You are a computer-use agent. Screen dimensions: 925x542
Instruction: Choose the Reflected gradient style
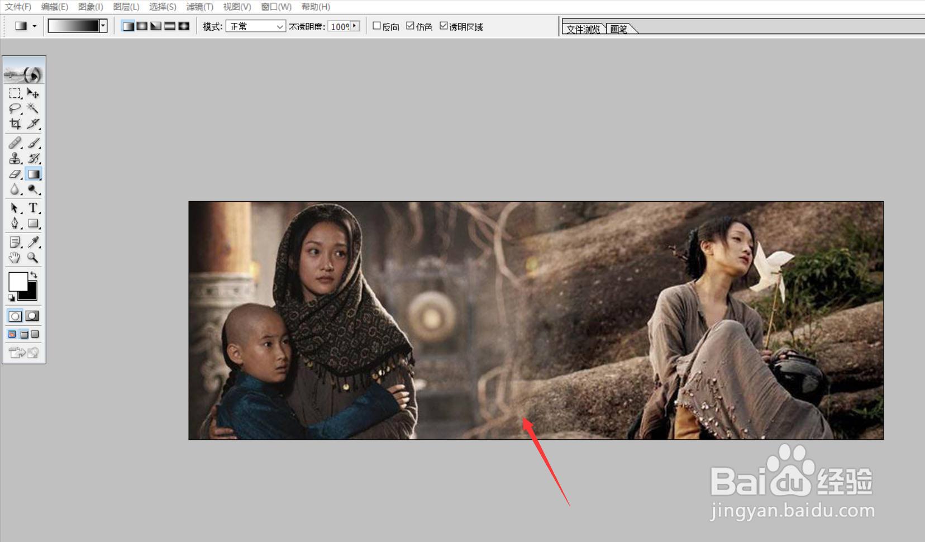(170, 26)
